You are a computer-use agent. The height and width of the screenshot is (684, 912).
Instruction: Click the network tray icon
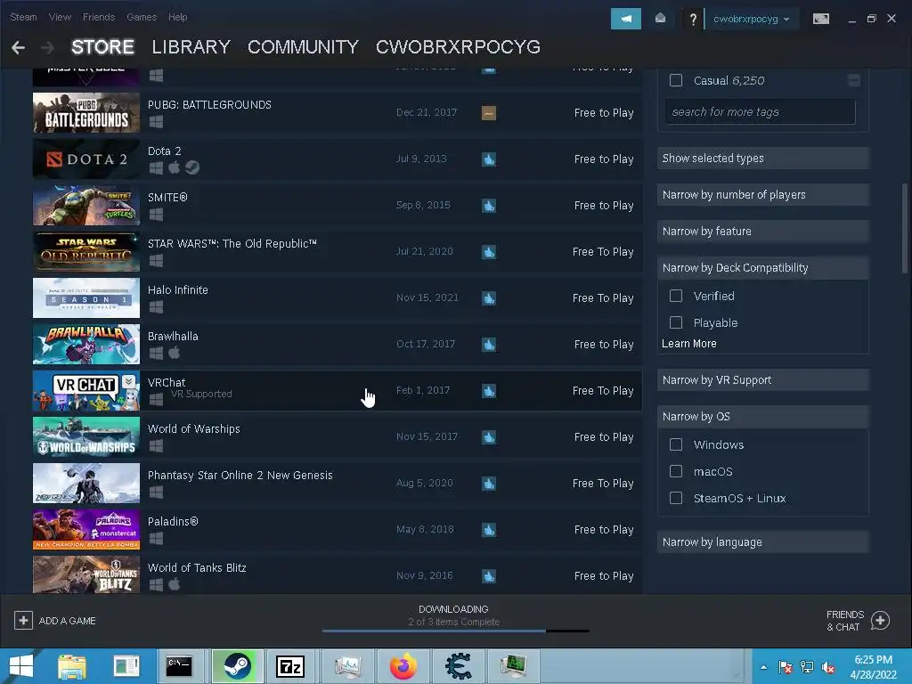(x=807, y=667)
